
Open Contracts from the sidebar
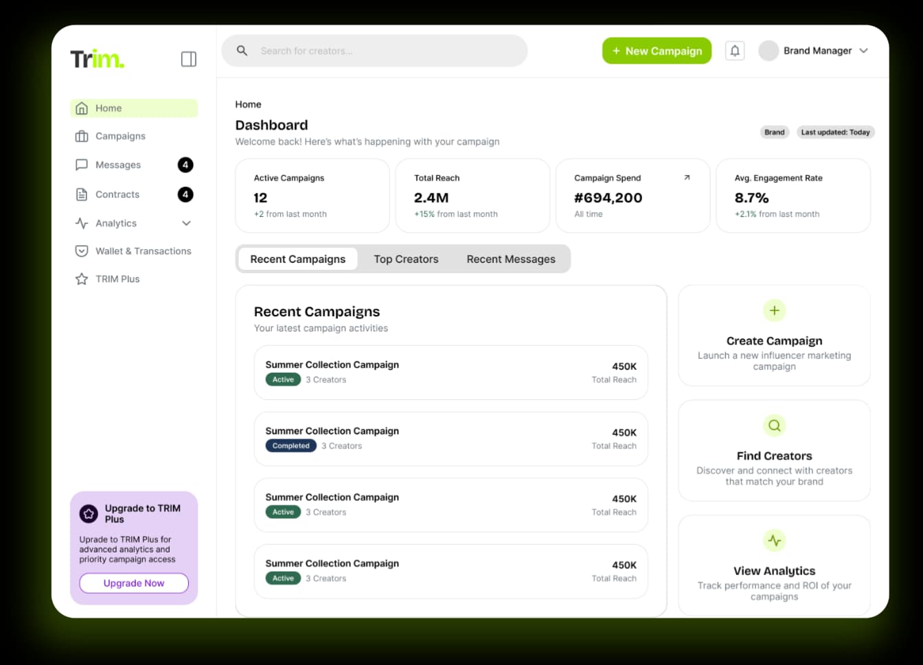tap(117, 195)
